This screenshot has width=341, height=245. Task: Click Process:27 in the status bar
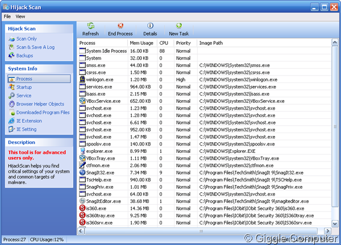[x=14, y=239]
